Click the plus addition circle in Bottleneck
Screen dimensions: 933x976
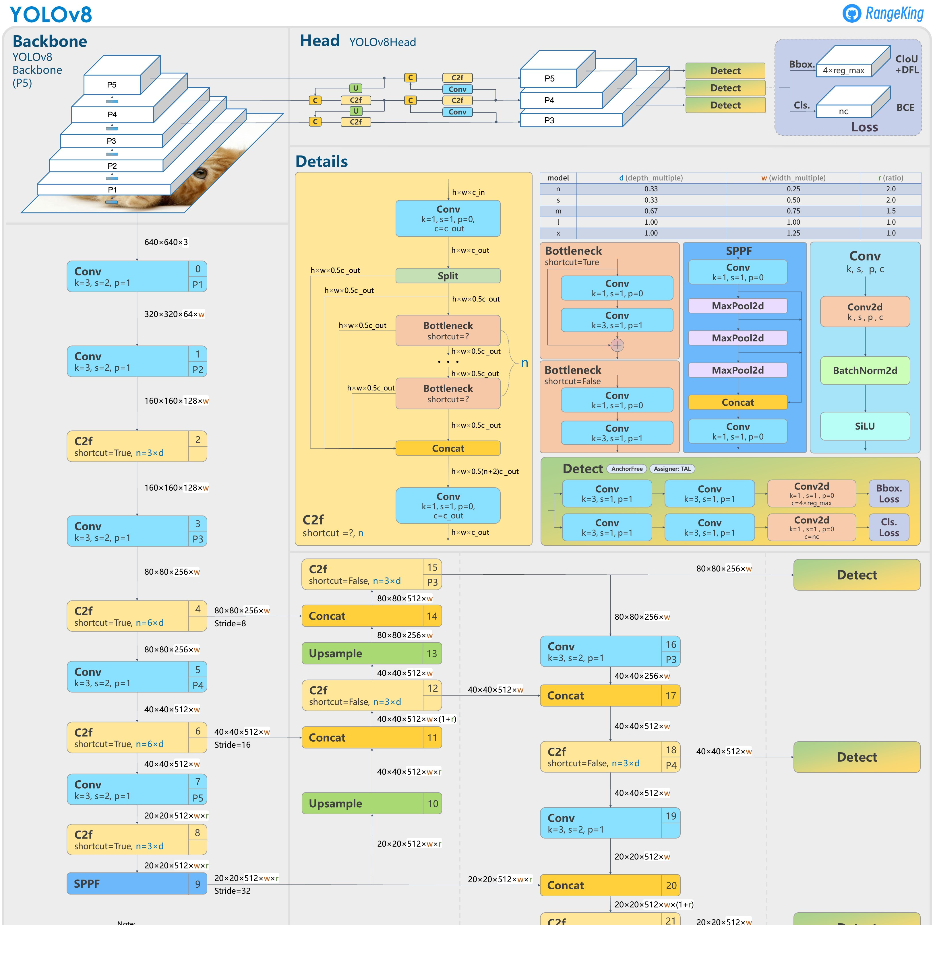tap(617, 345)
